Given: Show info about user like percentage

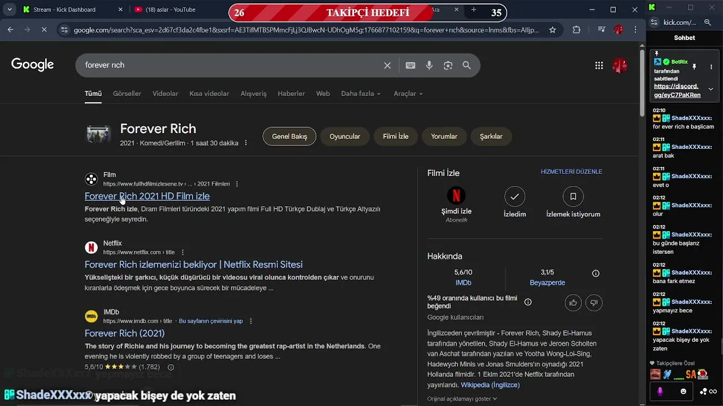Looking at the screenshot, I should 528,302.
